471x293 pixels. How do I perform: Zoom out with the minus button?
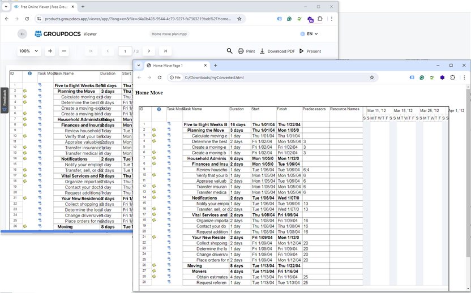click(x=64, y=51)
